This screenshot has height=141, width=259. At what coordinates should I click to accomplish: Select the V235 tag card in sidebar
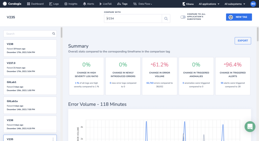click(30, 138)
